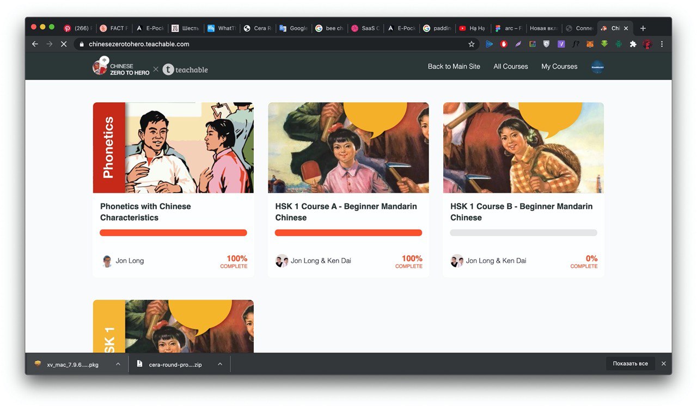Open the green Android robot extension
Image resolution: width=697 pixels, height=408 pixels.
click(x=619, y=44)
